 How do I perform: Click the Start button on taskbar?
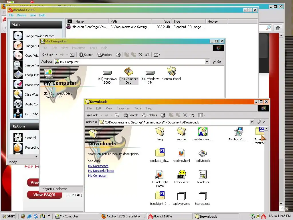[x=8, y=216]
